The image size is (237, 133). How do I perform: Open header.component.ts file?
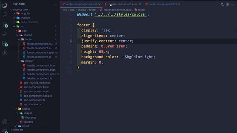(40, 78)
